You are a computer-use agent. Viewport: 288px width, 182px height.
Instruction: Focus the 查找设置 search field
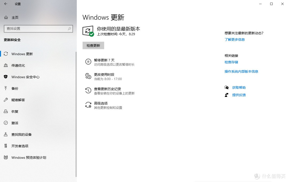[38, 29]
